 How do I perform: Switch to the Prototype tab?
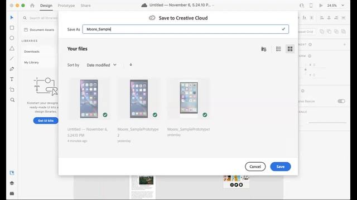[x=66, y=6]
